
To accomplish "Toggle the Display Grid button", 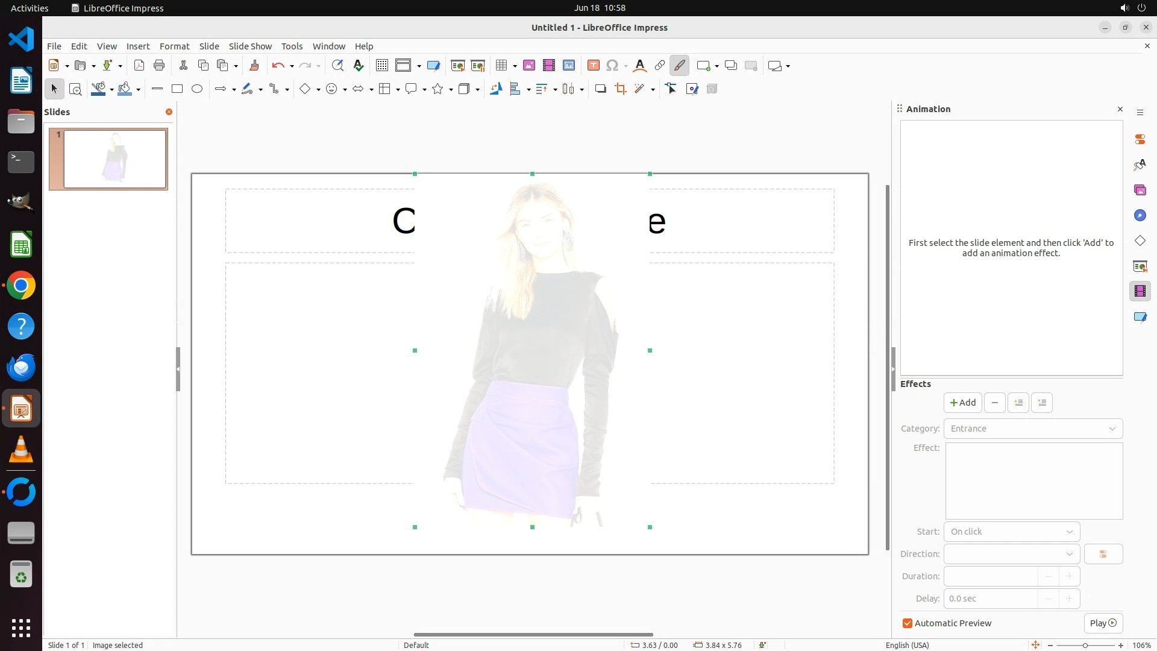I will tap(382, 66).
